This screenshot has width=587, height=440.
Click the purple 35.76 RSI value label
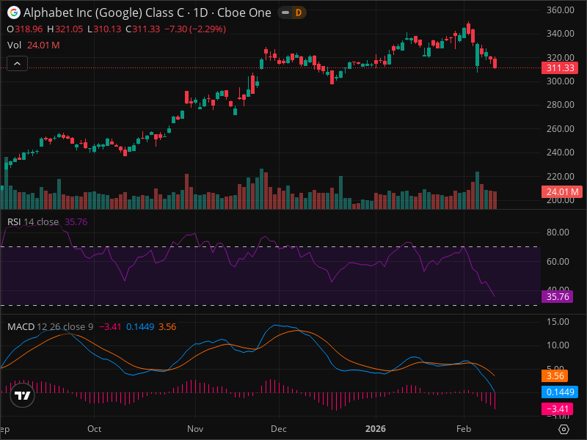point(558,297)
